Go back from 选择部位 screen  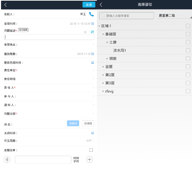pos(101,5)
